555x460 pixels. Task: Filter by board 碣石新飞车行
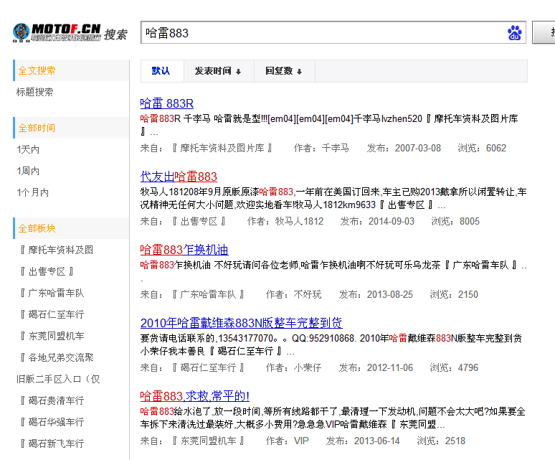click(x=52, y=443)
